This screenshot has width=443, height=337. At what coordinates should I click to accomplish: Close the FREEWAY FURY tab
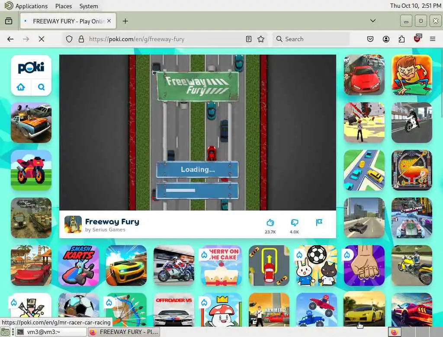click(x=109, y=21)
